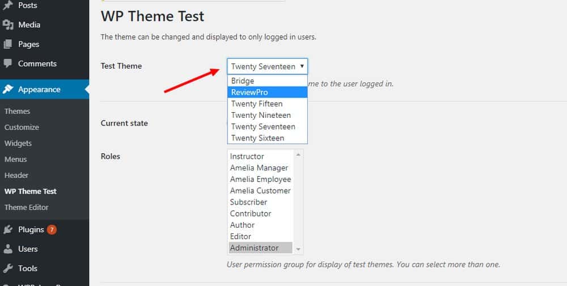567x286 pixels.
Task: Click the Posts pushpin icon
Action: (8, 6)
